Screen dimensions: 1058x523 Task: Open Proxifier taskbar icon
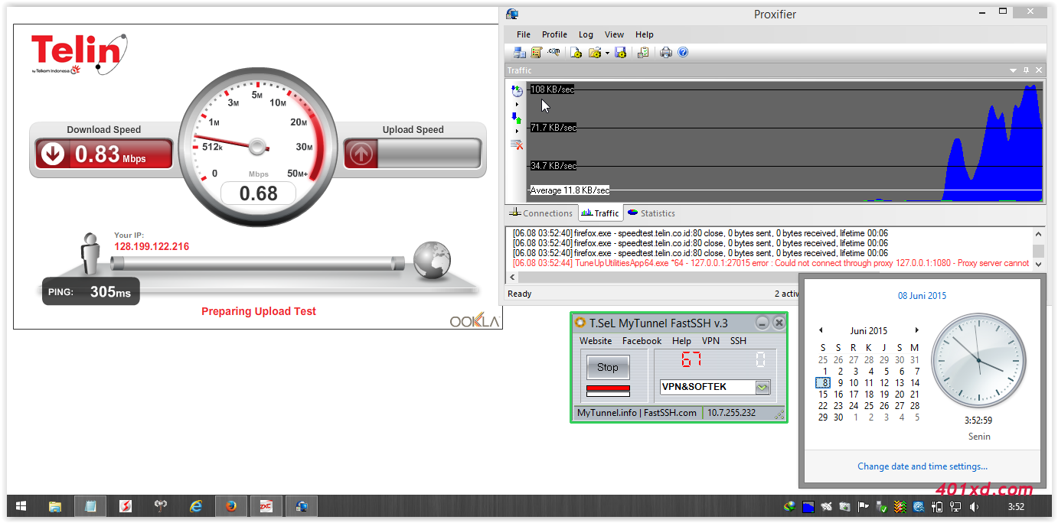click(302, 506)
